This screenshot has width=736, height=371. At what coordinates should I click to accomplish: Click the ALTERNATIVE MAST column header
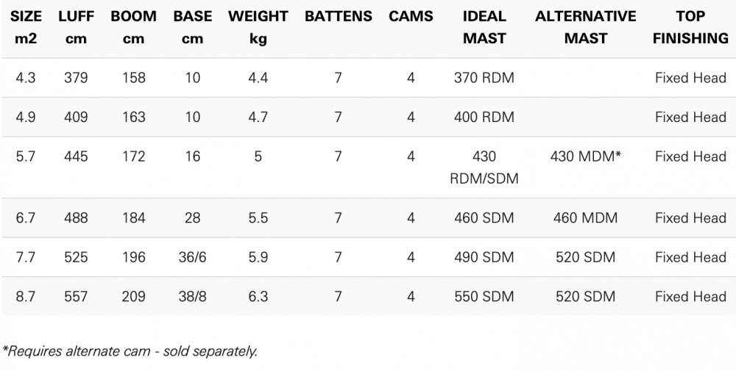(586, 27)
